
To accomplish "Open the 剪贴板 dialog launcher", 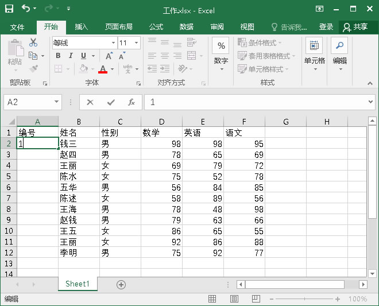I will 45,83.
